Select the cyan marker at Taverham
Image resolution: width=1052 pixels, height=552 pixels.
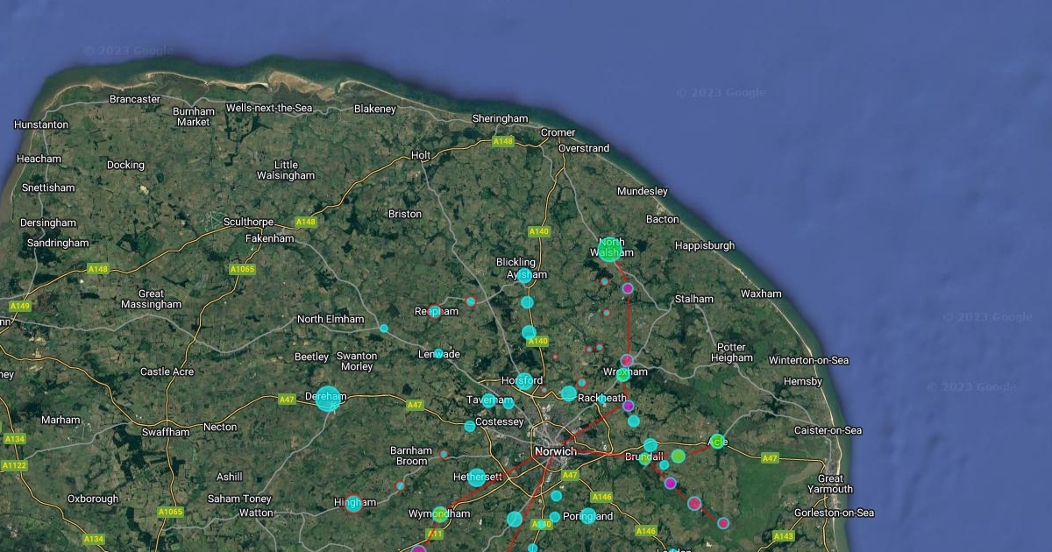tap(488, 400)
